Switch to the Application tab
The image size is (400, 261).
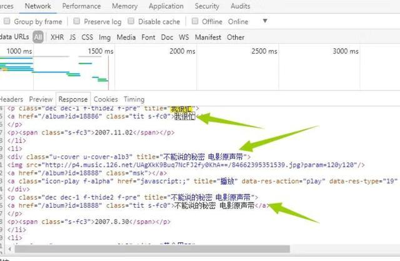click(x=166, y=6)
